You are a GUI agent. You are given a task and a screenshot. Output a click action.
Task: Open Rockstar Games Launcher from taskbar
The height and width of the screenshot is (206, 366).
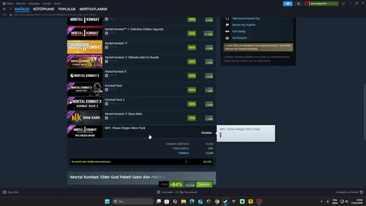pyautogui.click(x=250, y=201)
